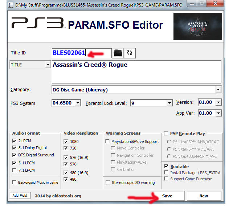The height and width of the screenshot is (209, 229).
Task: Uncheck DTS Digital Surround audio format
Action: [15, 155]
